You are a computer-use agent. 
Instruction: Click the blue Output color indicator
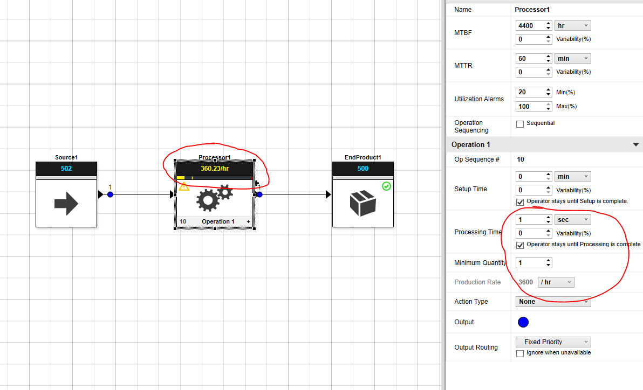(523, 322)
